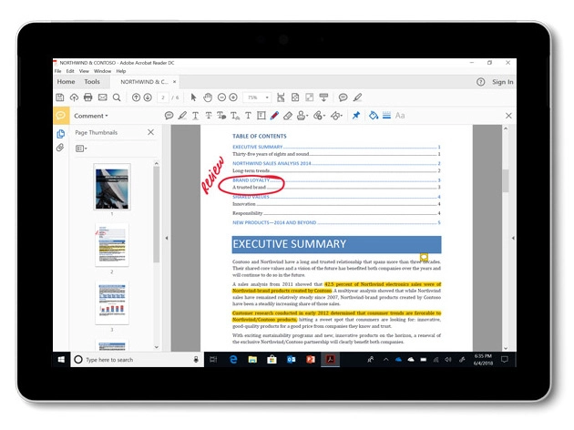Click the Save file icon
Image resolution: width=574 pixels, height=430 pixels.
60,97
